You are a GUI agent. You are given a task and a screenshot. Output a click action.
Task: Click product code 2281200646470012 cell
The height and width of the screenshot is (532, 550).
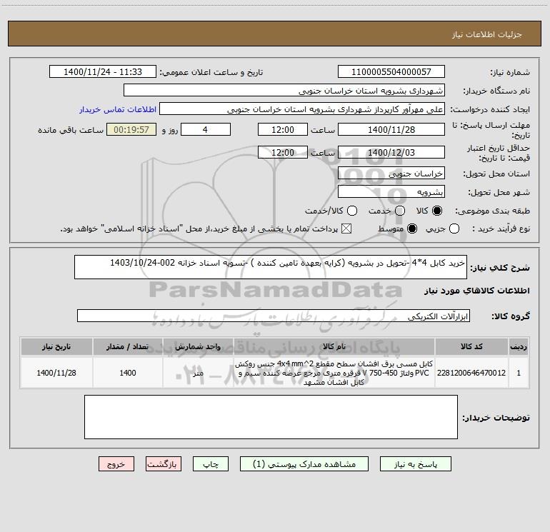(x=471, y=373)
